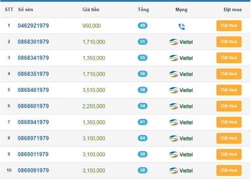251x179 pixels.
Task: Open SIM number 0868461979 link
Action: click(33, 90)
